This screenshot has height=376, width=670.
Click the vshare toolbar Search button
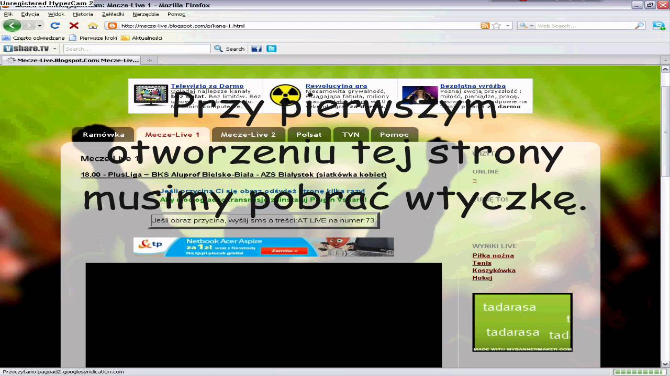coord(230,49)
